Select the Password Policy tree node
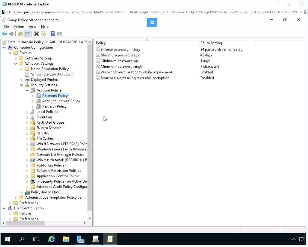 [x=55, y=96]
